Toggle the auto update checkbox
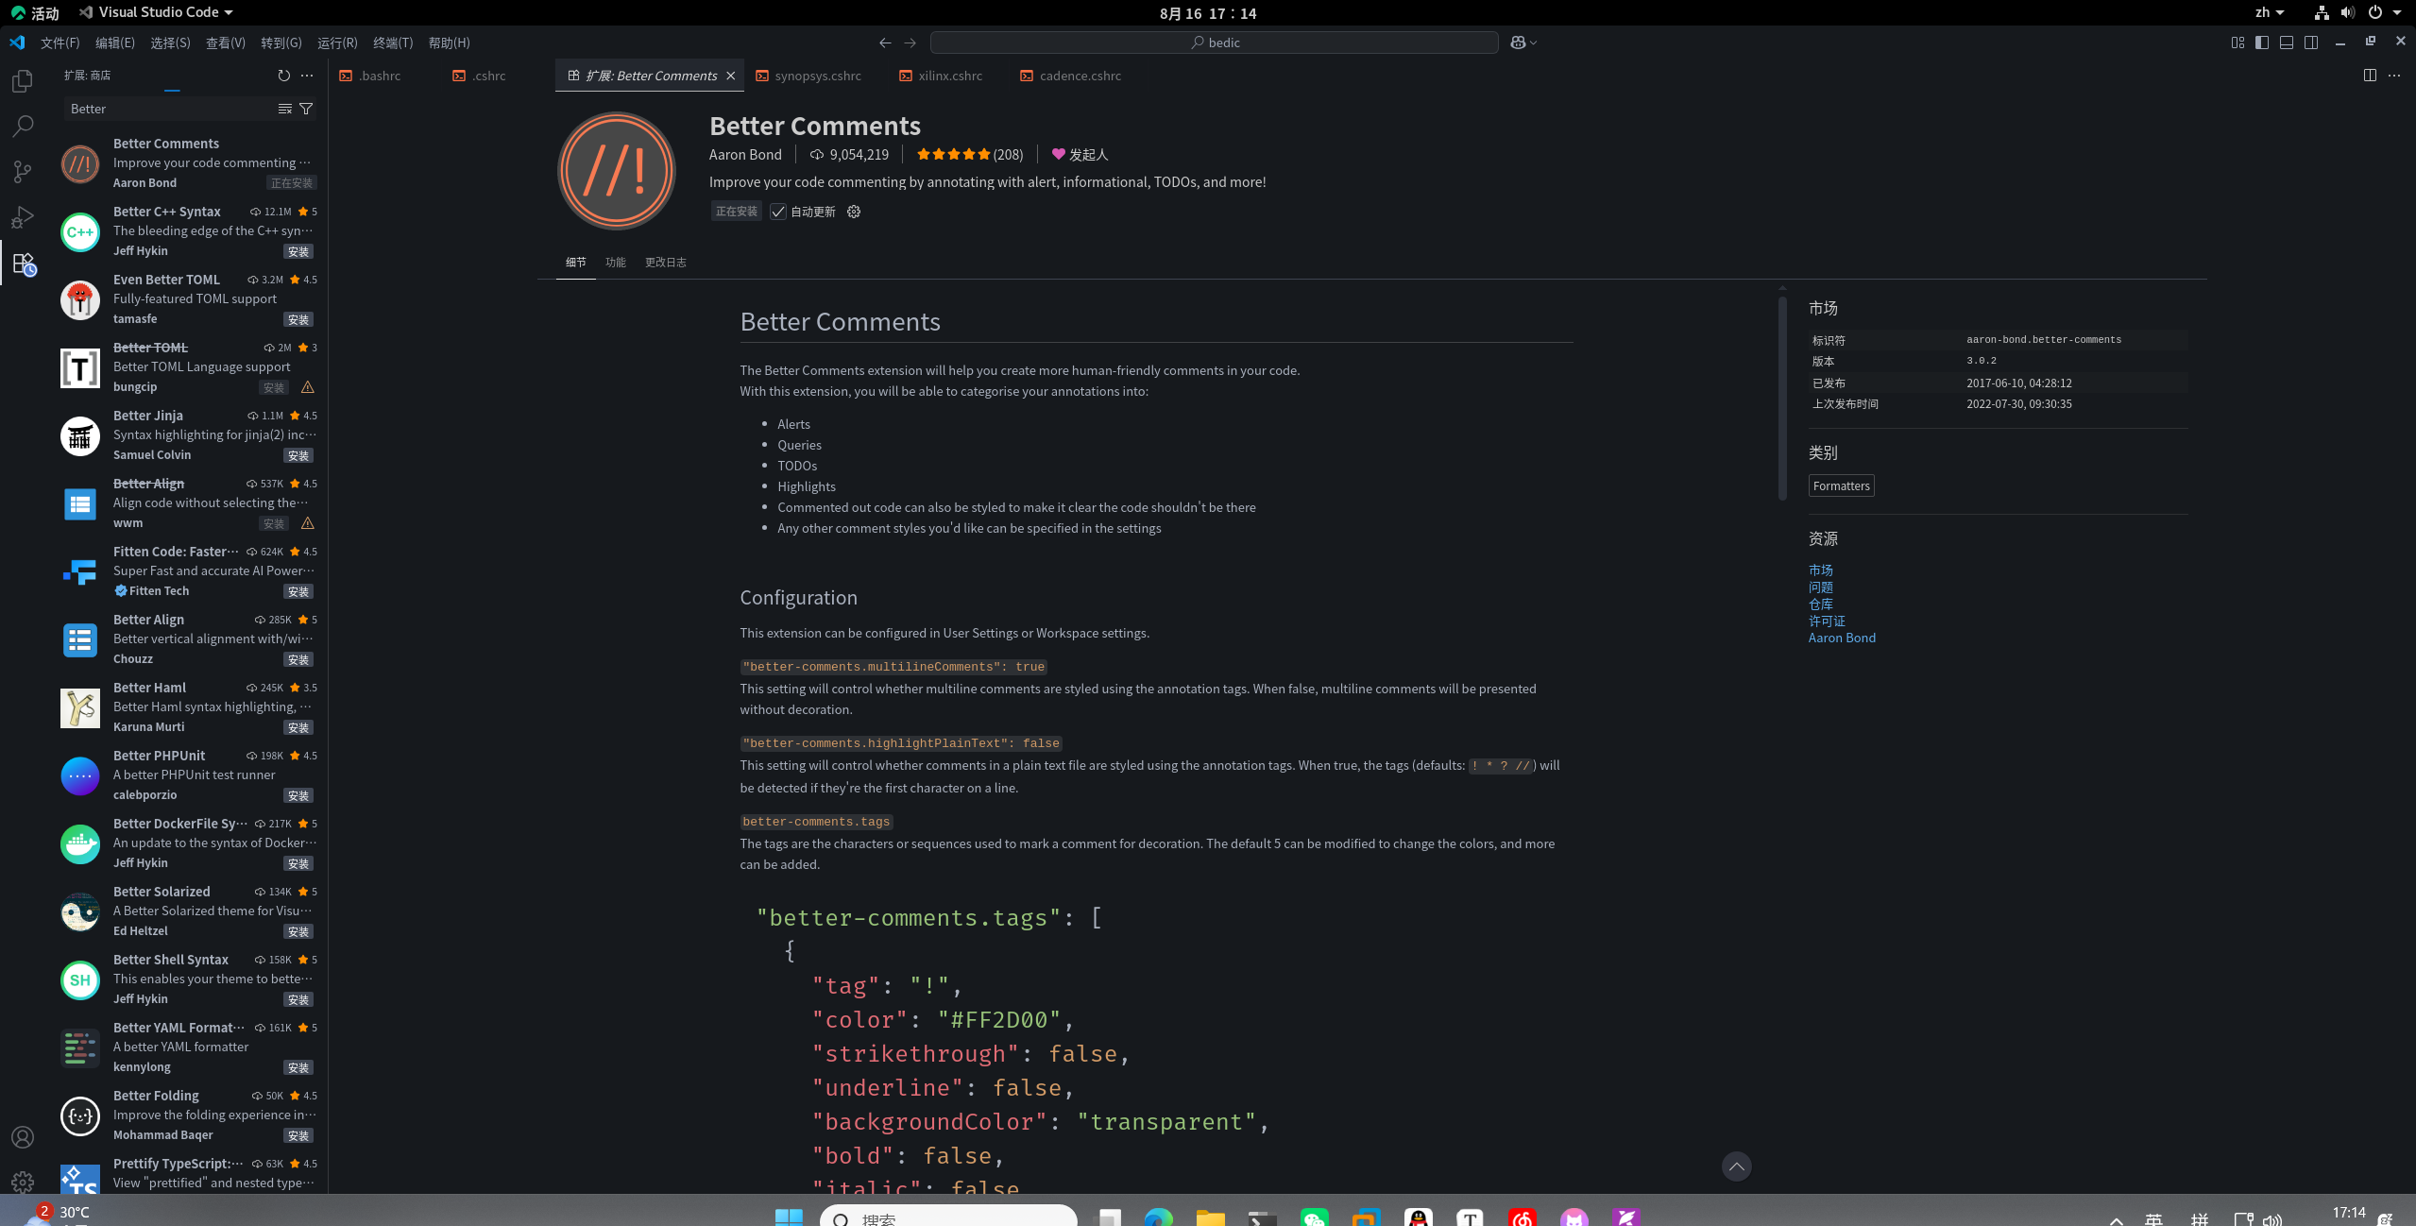Screen dimensions: 2416x1226 tap(778, 212)
